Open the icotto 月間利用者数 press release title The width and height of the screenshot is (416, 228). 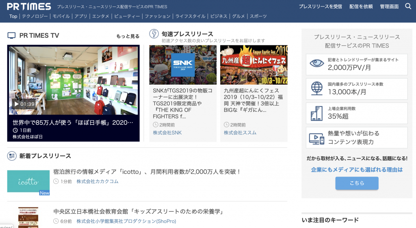tap(146, 172)
